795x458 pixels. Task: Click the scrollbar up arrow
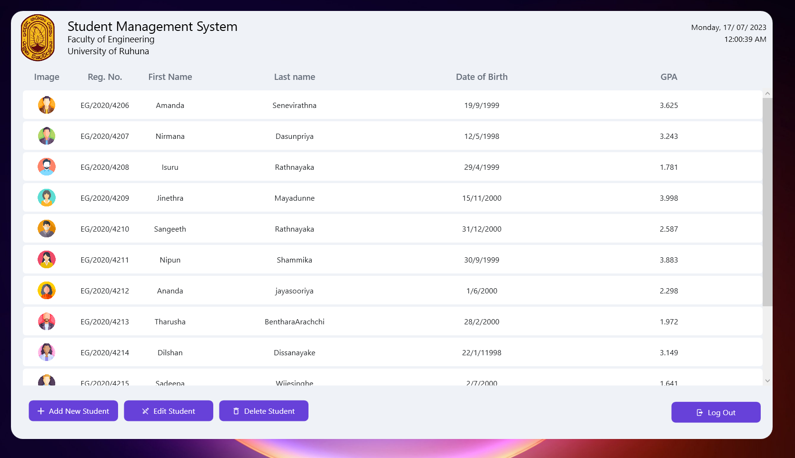(767, 93)
